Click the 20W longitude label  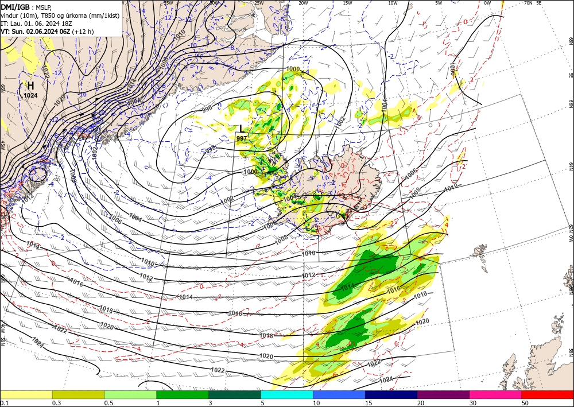302,3
